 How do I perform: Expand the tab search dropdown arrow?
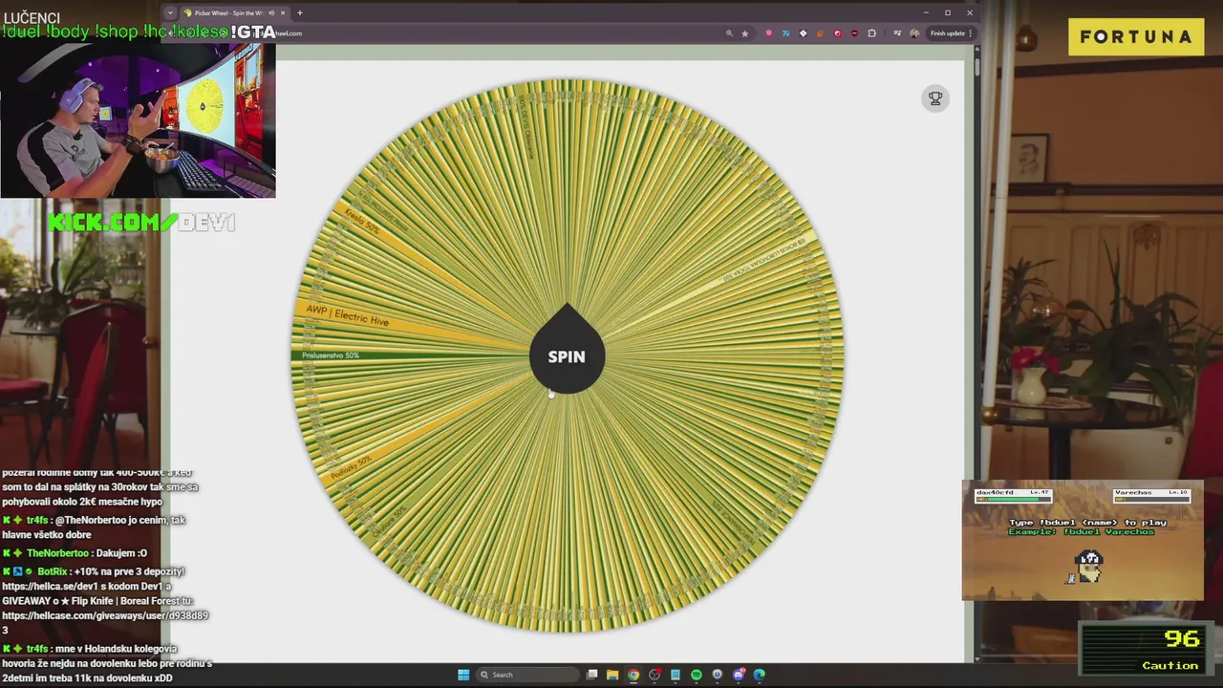point(170,12)
